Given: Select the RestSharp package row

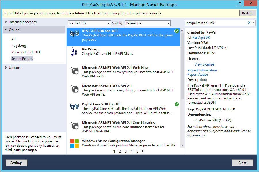Looking at the screenshot, I should (123, 55).
